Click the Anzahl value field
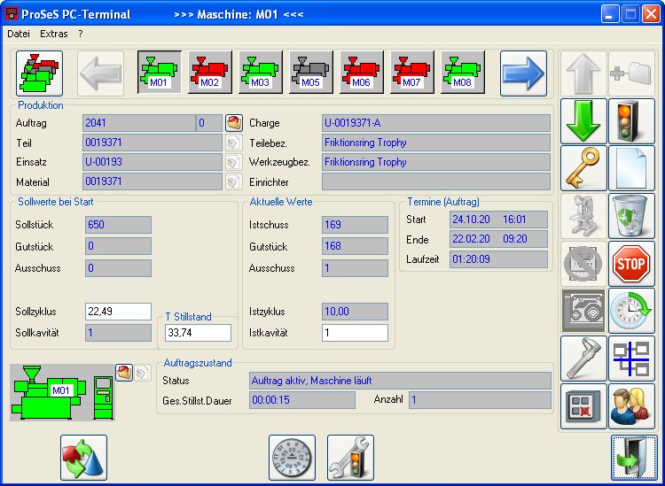 click(x=480, y=400)
